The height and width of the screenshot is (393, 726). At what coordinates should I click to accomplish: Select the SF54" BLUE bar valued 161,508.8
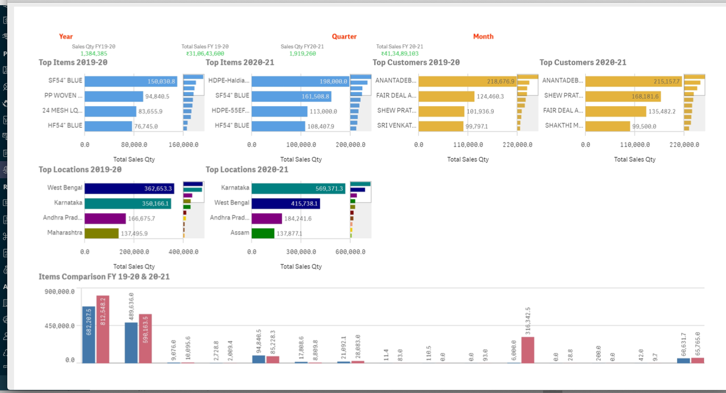(x=291, y=96)
